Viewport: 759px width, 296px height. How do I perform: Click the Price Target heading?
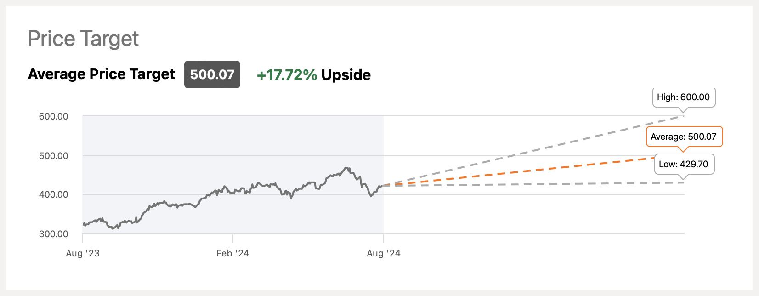click(83, 39)
